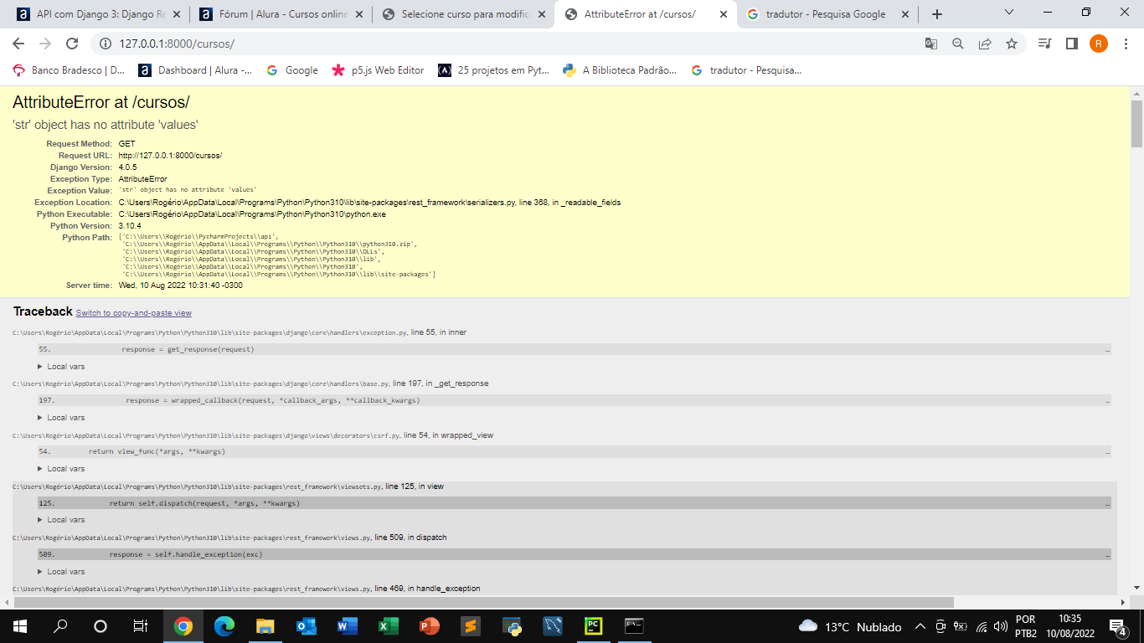Image resolution: width=1144 pixels, height=643 pixels.
Task: Open the Windows Start menu
Action: (x=20, y=626)
